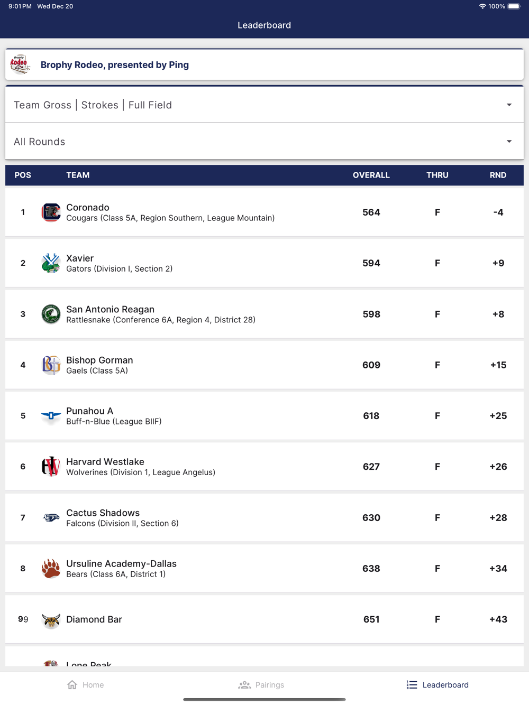Open the Team Gross Strokes dropdown

pos(264,105)
